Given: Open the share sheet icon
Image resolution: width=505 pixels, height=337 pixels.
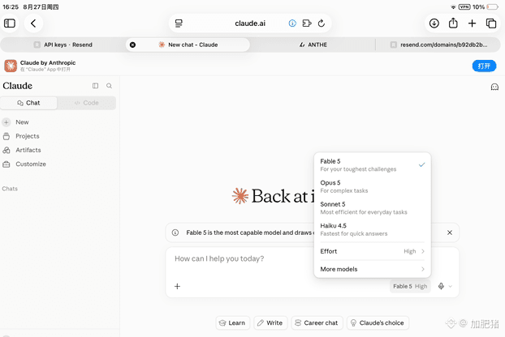Looking at the screenshot, I should 453,23.
